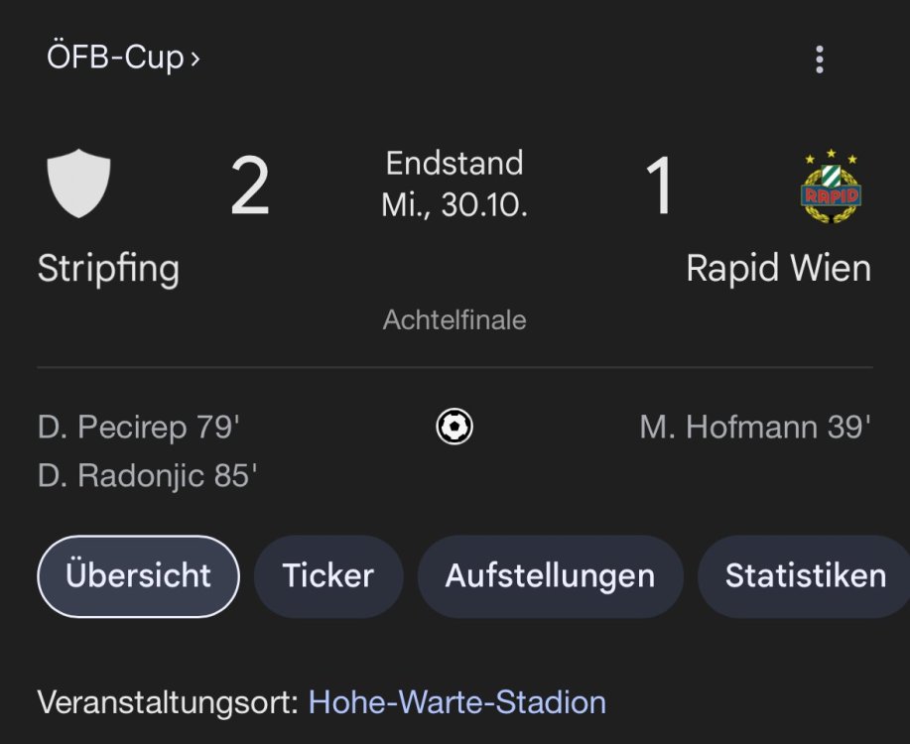Open the Hohe-Warte-Stadion venue link
910x744 pixels.
pyautogui.click(x=456, y=702)
